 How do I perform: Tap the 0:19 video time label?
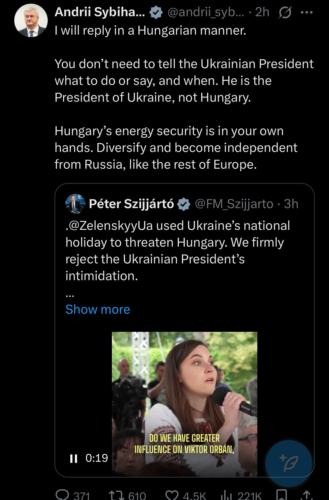coord(97,458)
